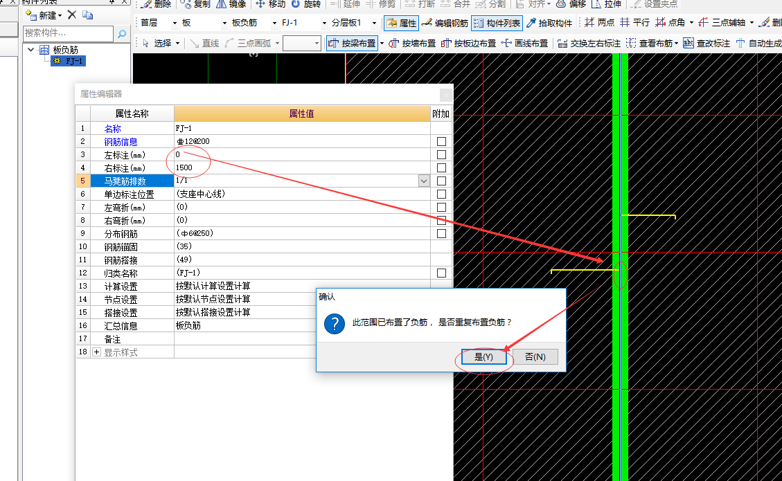The width and height of the screenshot is (782, 481).
Task: Tick the 附加 checkbox for 归类名称 row
Action: [x=441, y=273]
